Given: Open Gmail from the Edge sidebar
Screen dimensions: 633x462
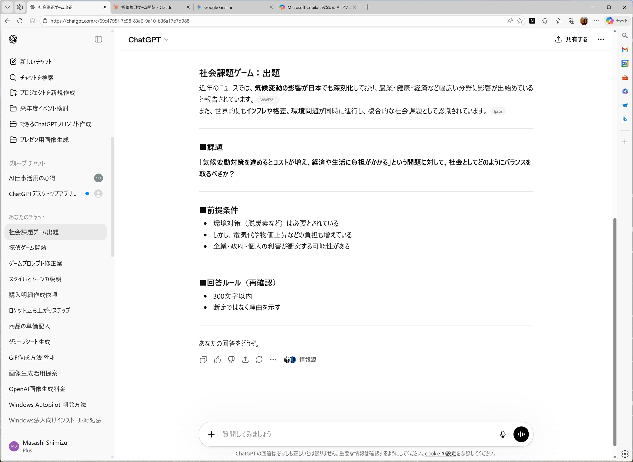Looking at the screenshot, I should [625, 49].
